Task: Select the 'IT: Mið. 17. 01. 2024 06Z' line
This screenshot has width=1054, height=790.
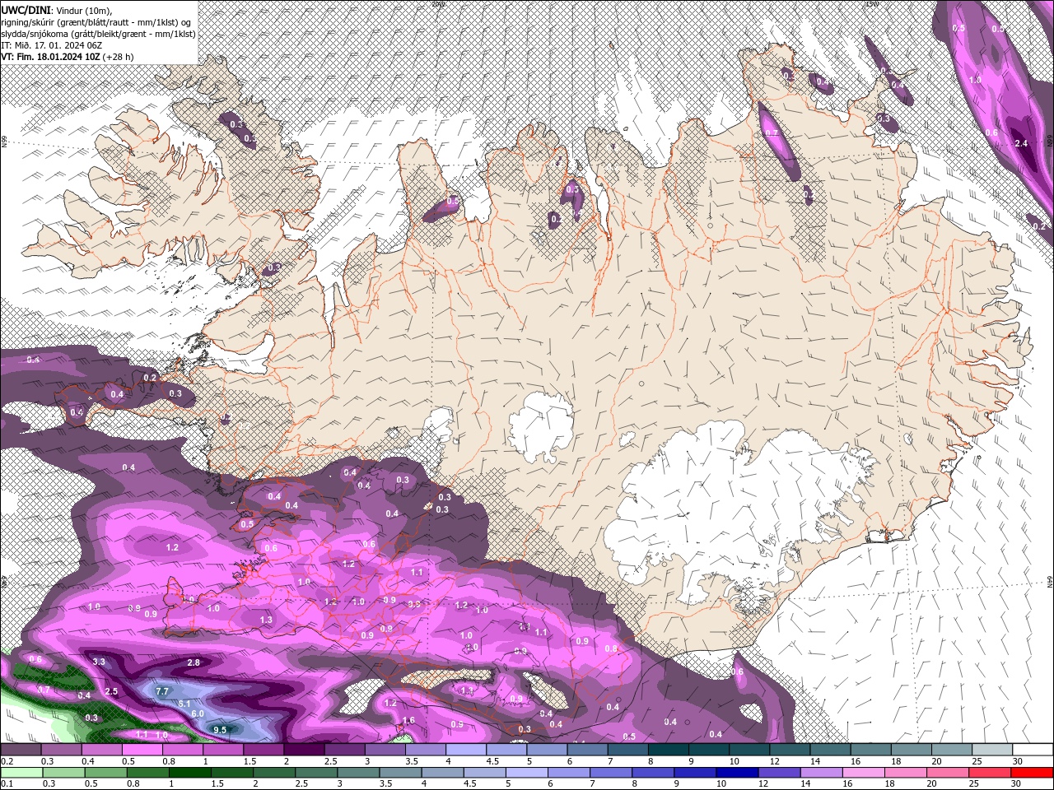Action: pyautogui.click(x=51, y=45)
